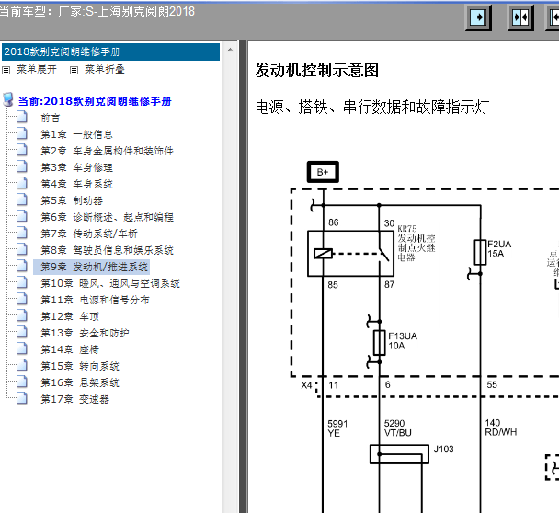Click the menu collapse list icon
The width and height of the screenshot is (559, 513).
[x=74, y=70]
